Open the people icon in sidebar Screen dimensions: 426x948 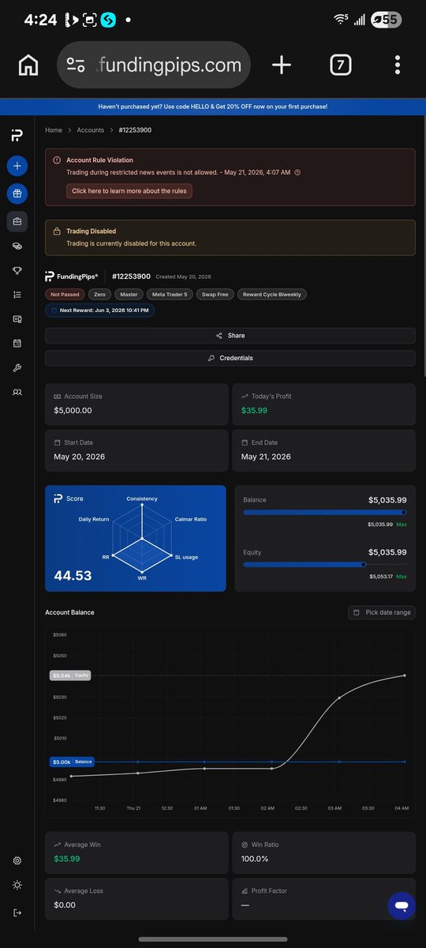[x=17, y=392]
